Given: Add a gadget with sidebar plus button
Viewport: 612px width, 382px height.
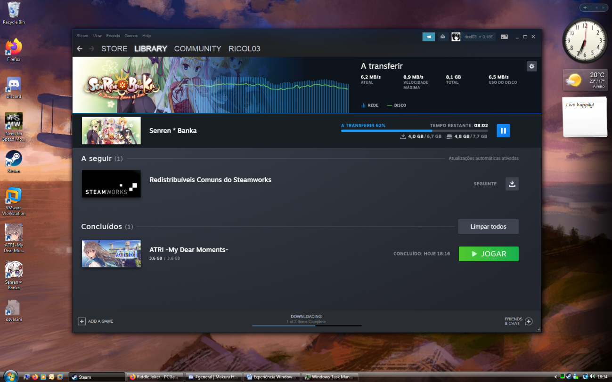Looking at the screenshot, I should pos(585,8).
